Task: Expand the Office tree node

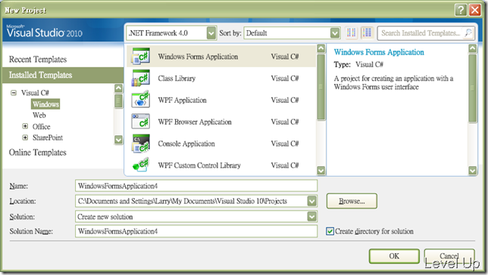Action: (25, 126)
